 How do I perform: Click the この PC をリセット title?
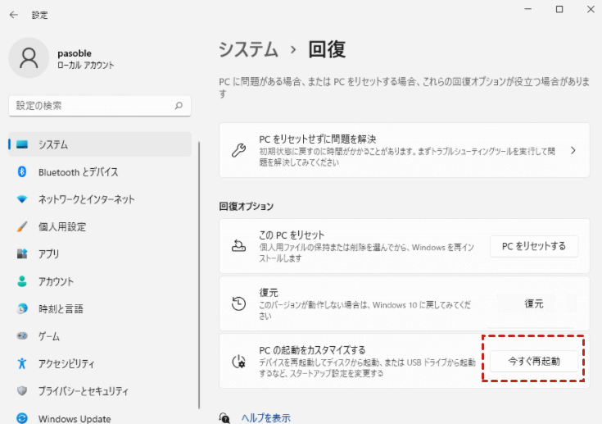[x=292, y=235]
